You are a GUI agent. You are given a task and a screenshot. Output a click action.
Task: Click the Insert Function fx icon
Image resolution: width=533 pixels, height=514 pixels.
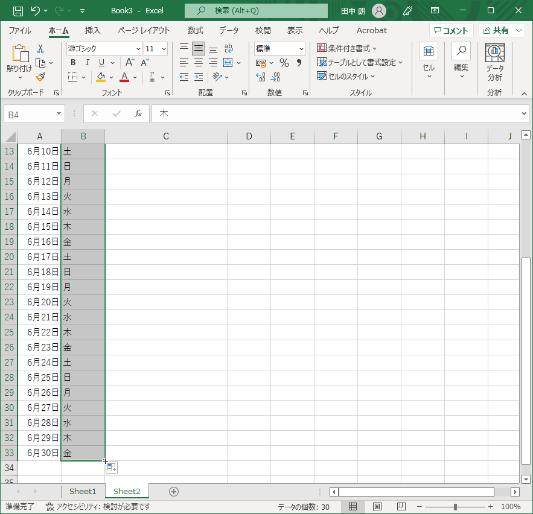pos(138,113)
